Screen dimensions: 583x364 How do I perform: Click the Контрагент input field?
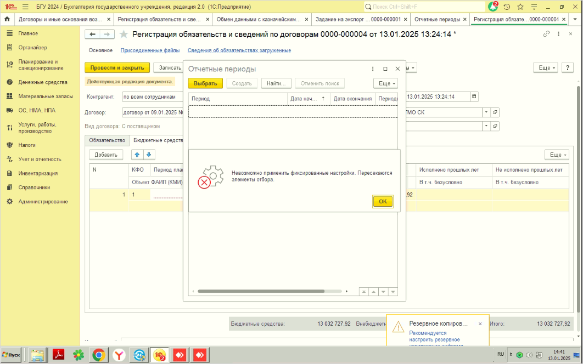[153, 96]
